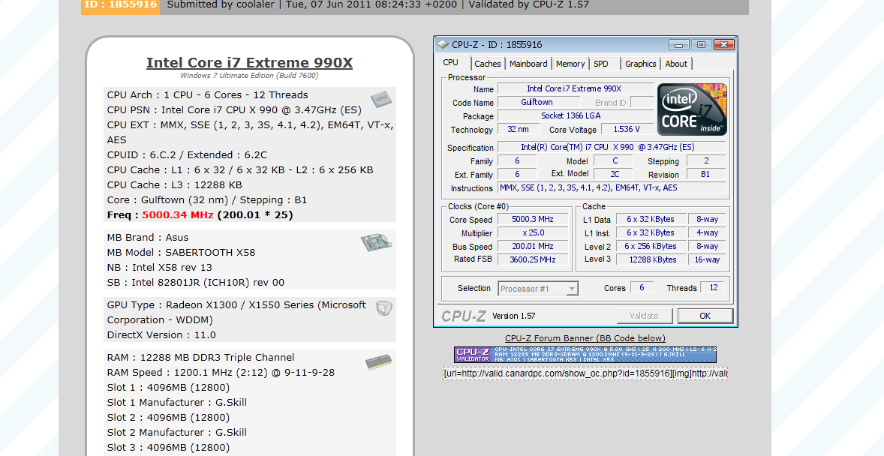This screenshot has height=456, width=884.
Task: Click the 'Core : Gulftown (32 nm)' line
Action: pos(207,200)
